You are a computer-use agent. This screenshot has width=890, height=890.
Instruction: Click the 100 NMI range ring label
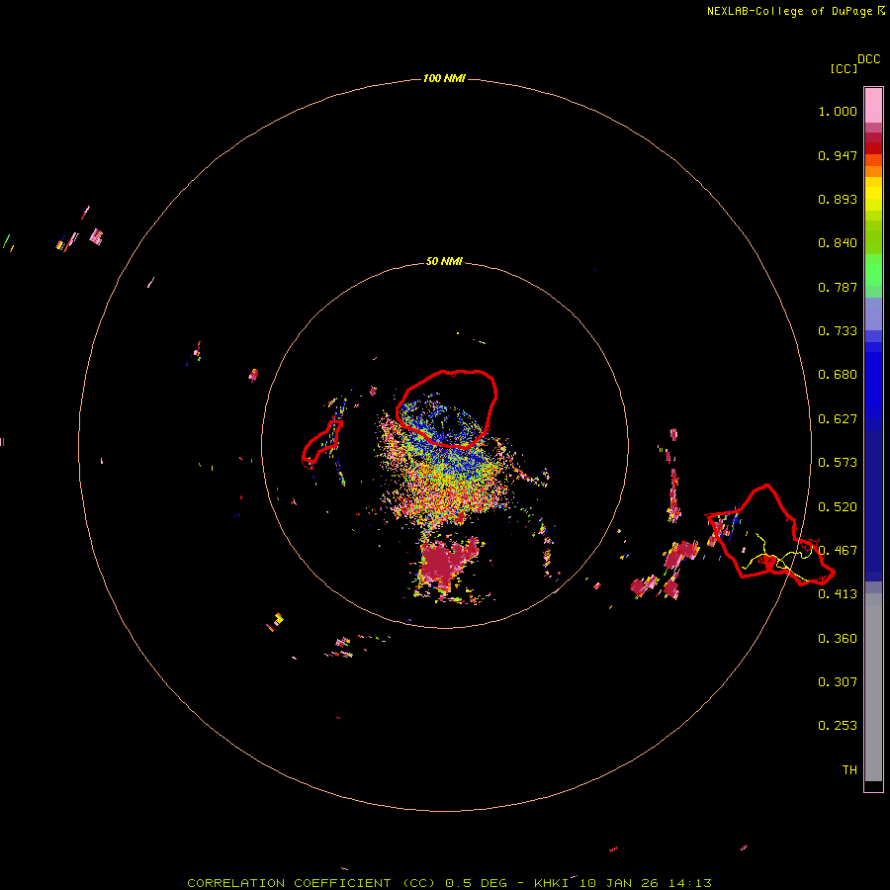[444, 78]
